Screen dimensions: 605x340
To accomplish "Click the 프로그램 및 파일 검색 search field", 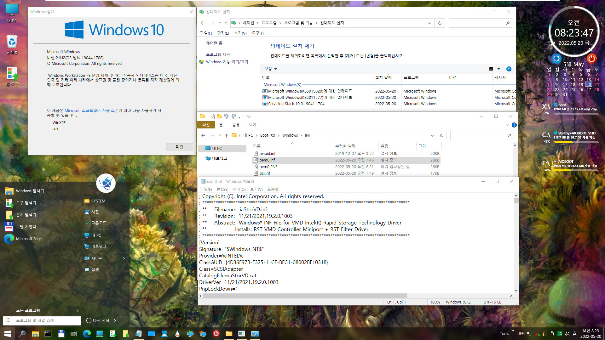I will (42, 320).
